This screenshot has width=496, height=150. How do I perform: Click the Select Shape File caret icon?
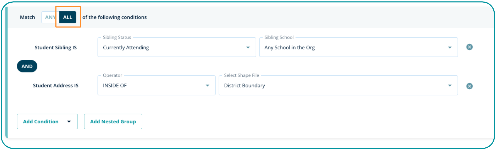450,85
